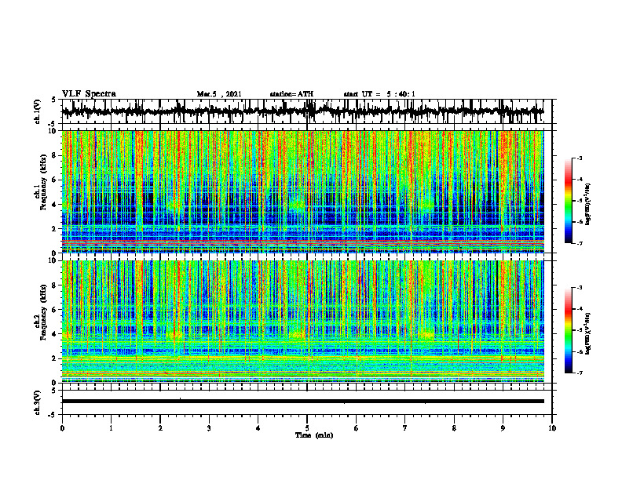Select the "Time (min)" x-axis label
Screen dimensions: 622x480
click(314, 435)
